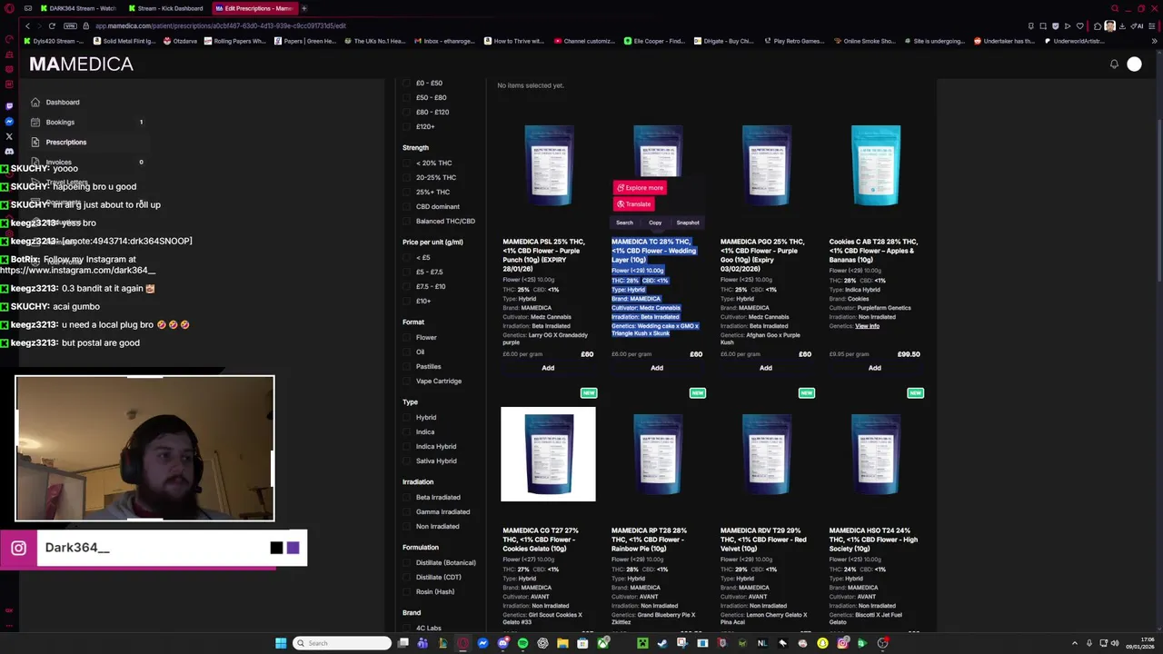This screenshot has width=1163, height=654.
Task: Show hidden system tray icons
Action: click(x=1075, y=643)
